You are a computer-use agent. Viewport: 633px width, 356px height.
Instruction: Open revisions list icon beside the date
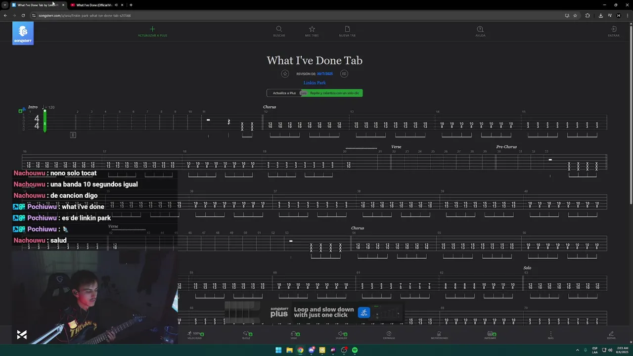coord(344,74)
